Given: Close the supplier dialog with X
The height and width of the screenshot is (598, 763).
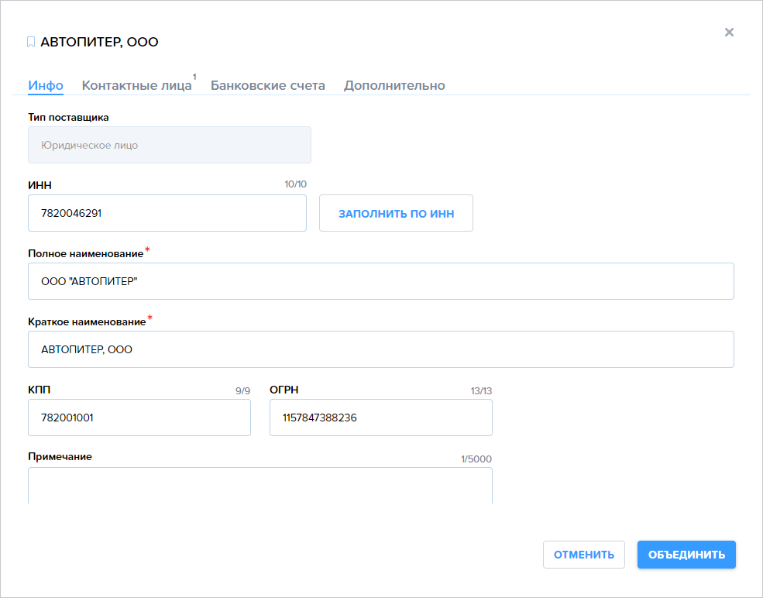Looking at the screenshot, I should pos(729,32).
